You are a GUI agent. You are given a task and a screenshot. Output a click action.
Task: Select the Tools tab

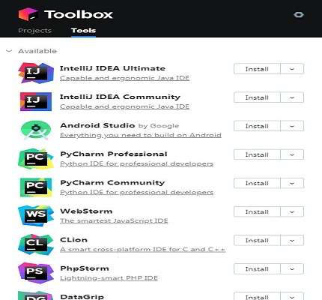click(83, 31)
